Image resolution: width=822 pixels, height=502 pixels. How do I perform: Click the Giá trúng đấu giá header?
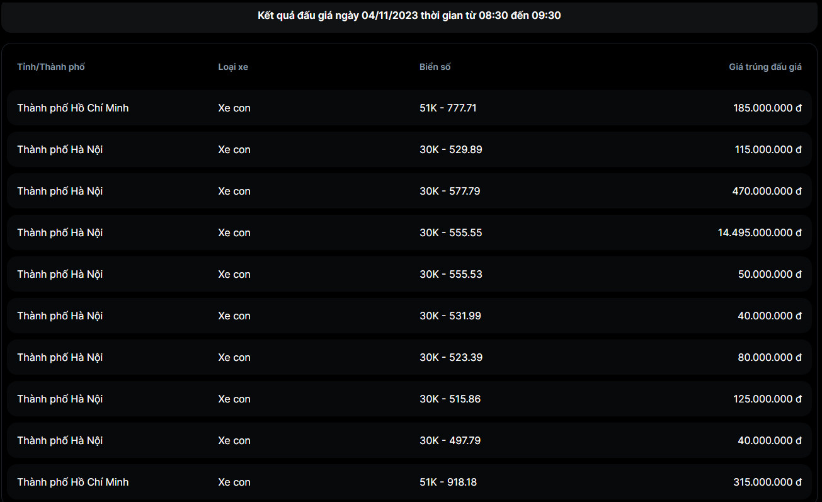coord(765,67)
